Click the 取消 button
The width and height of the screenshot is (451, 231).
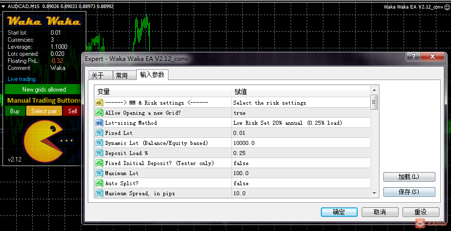380,212
